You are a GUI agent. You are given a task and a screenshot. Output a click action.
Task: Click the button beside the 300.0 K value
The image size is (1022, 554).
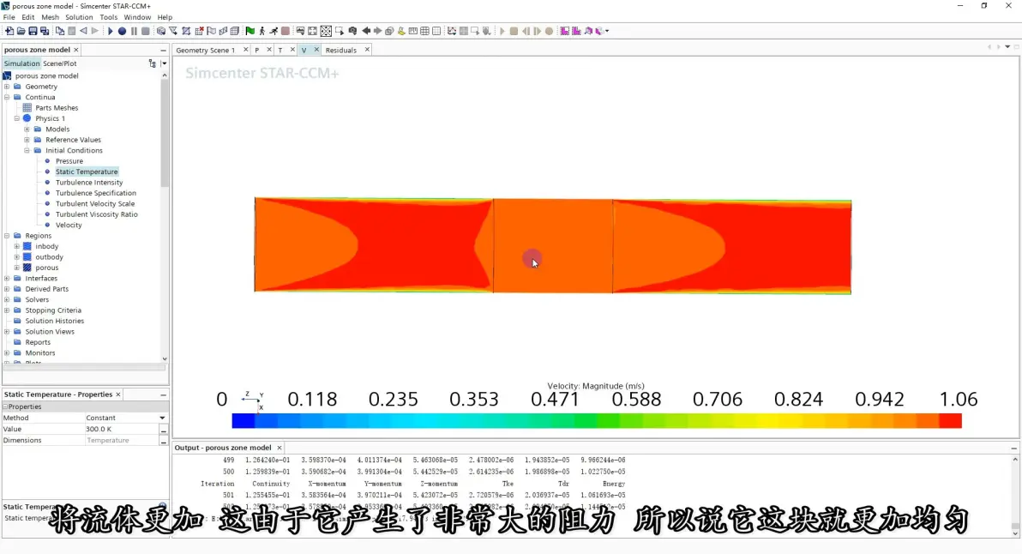point(163,430)
